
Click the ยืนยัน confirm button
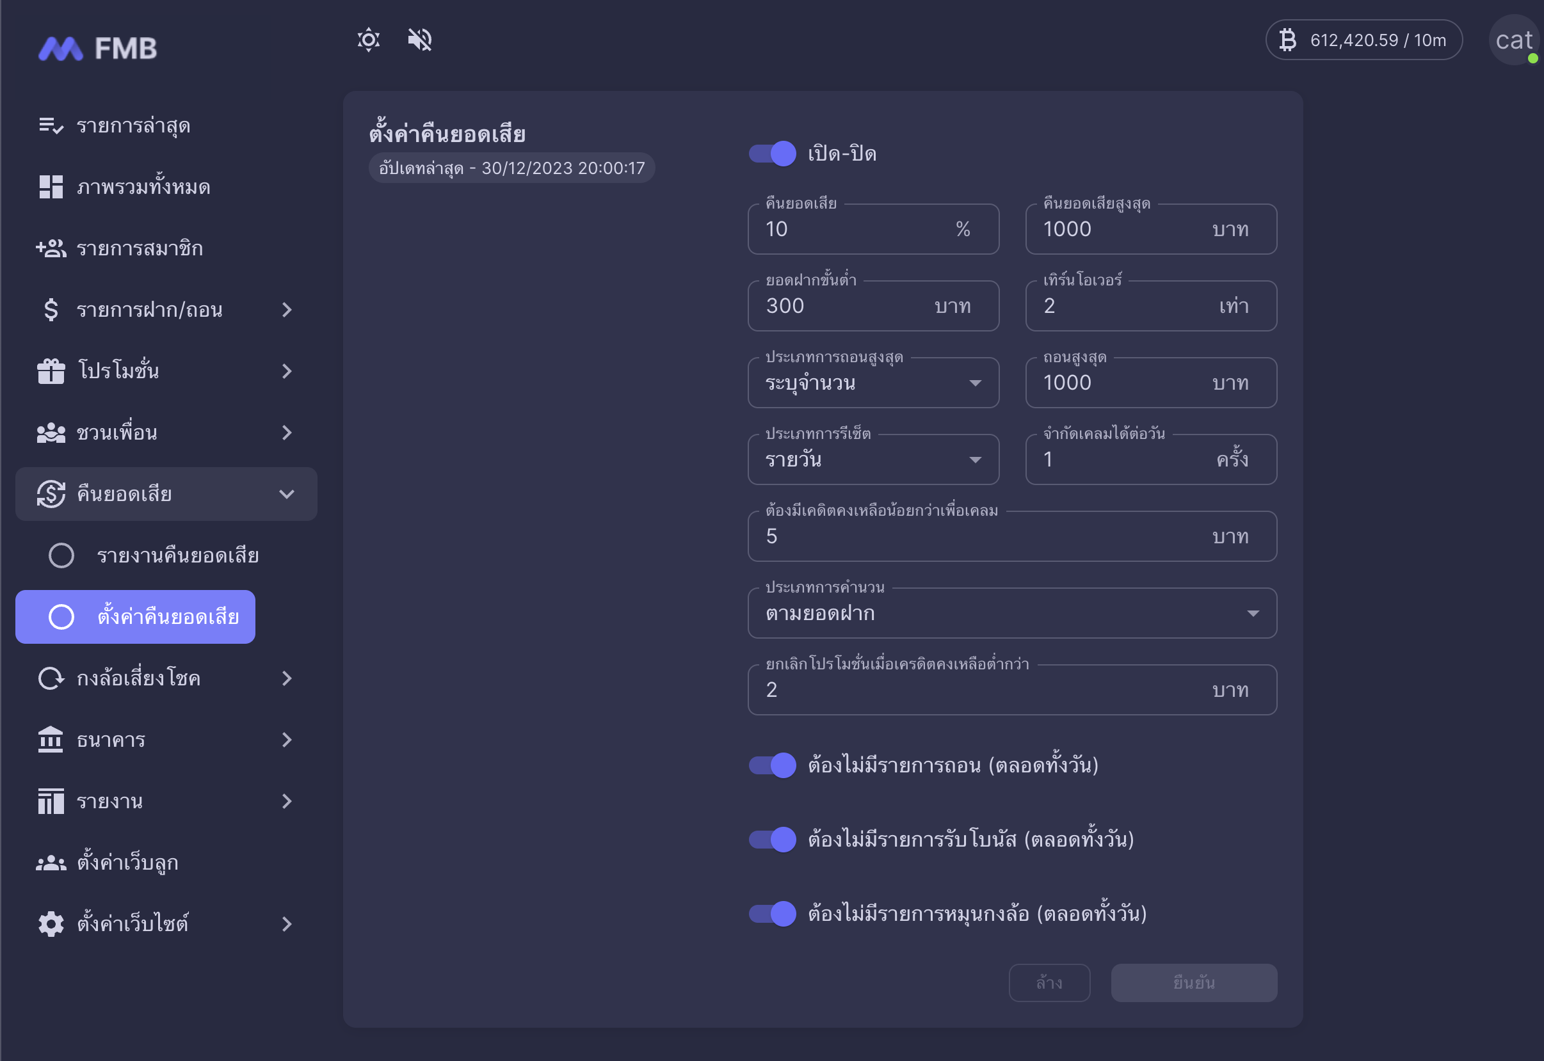click(x=1194, y=982)
